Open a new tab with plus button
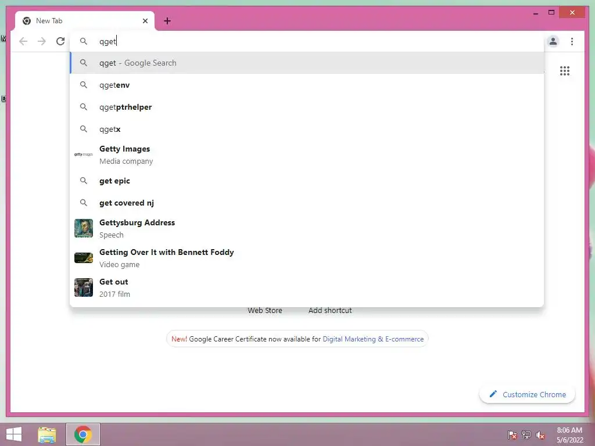 coord(167,21)
